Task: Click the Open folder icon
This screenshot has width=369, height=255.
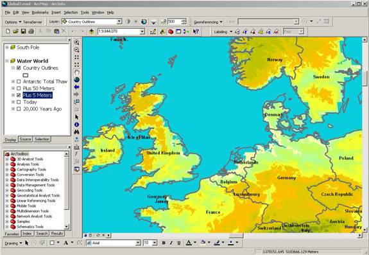Action: point(15,31)
